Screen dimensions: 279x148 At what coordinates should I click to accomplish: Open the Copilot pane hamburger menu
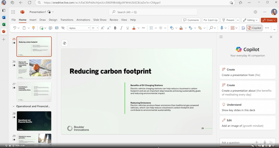[x=221, y=37]
